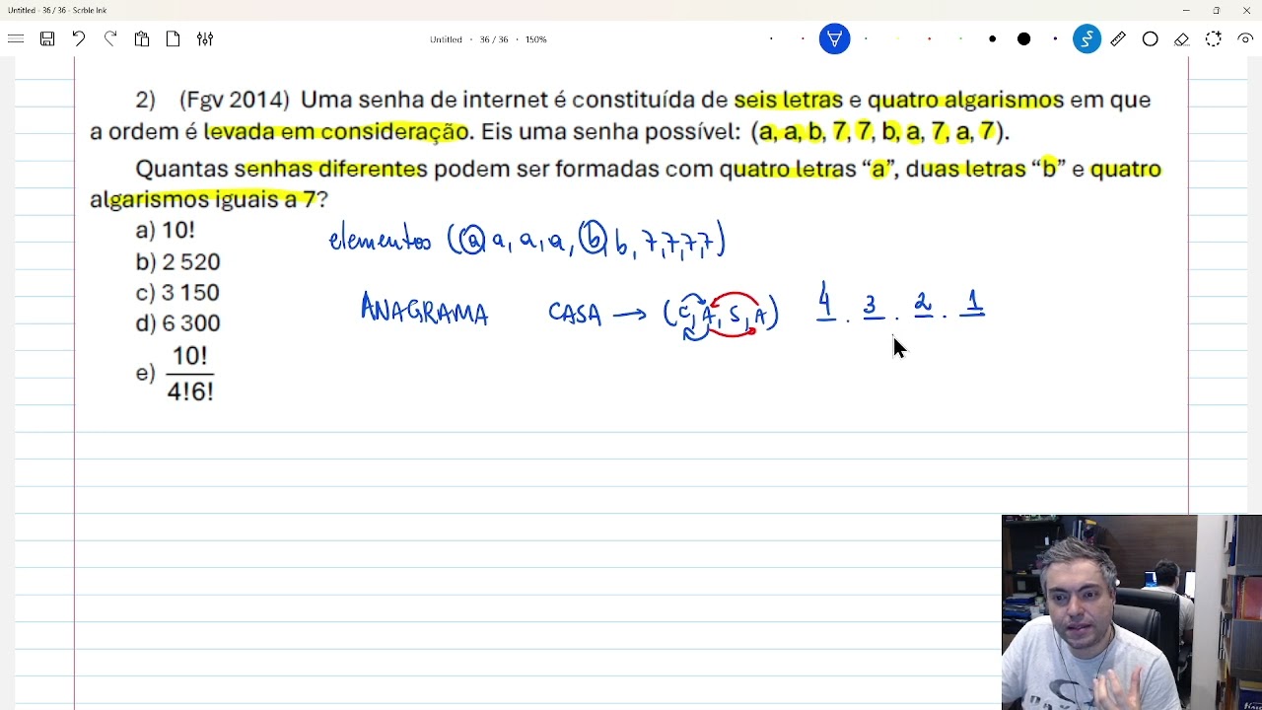Save the document with the floppy disk icon
The height and width of the screenshot is (710, 1262).
pyautogui.click(x=47, y=39)
